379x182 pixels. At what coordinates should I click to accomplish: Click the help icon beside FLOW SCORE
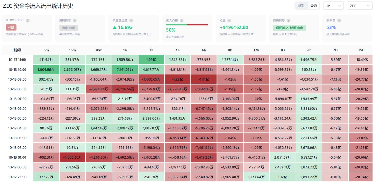(x=28, y=21)
